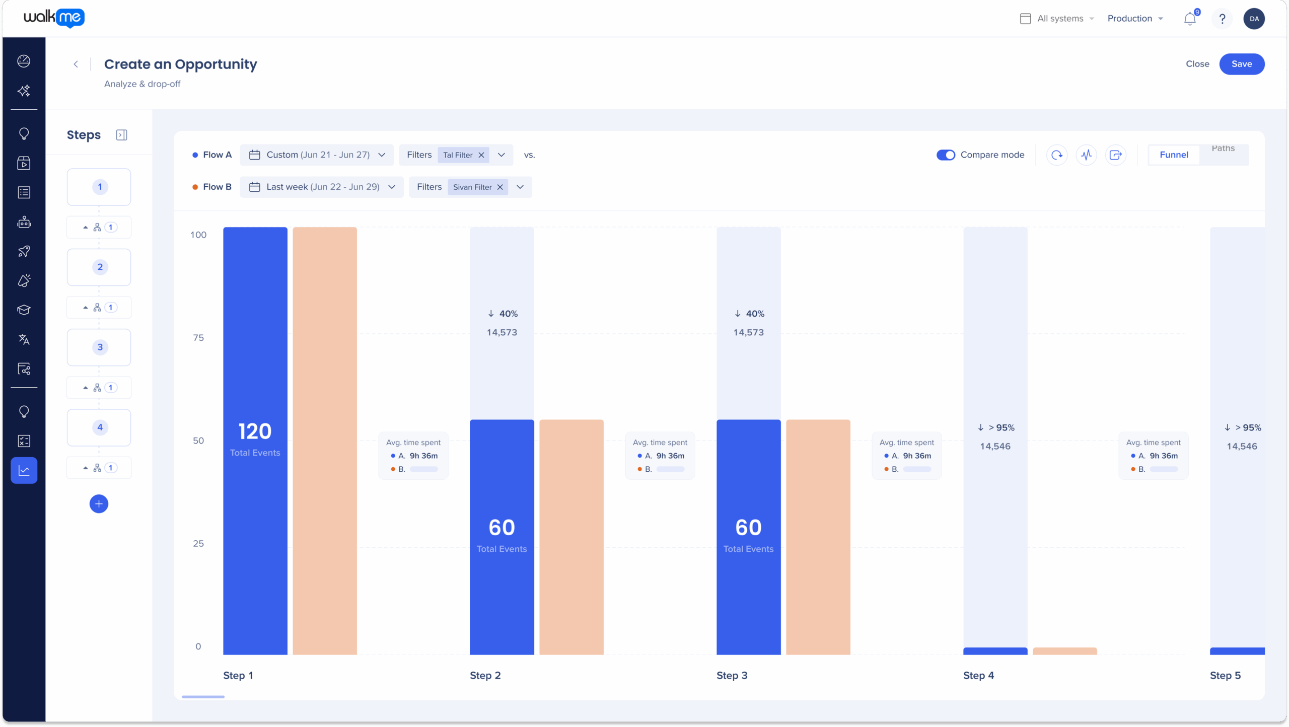Open the robot bot icon in sidebar
Image resolution: width=1289 pixels, height=727 pixels.
(24, 222)
